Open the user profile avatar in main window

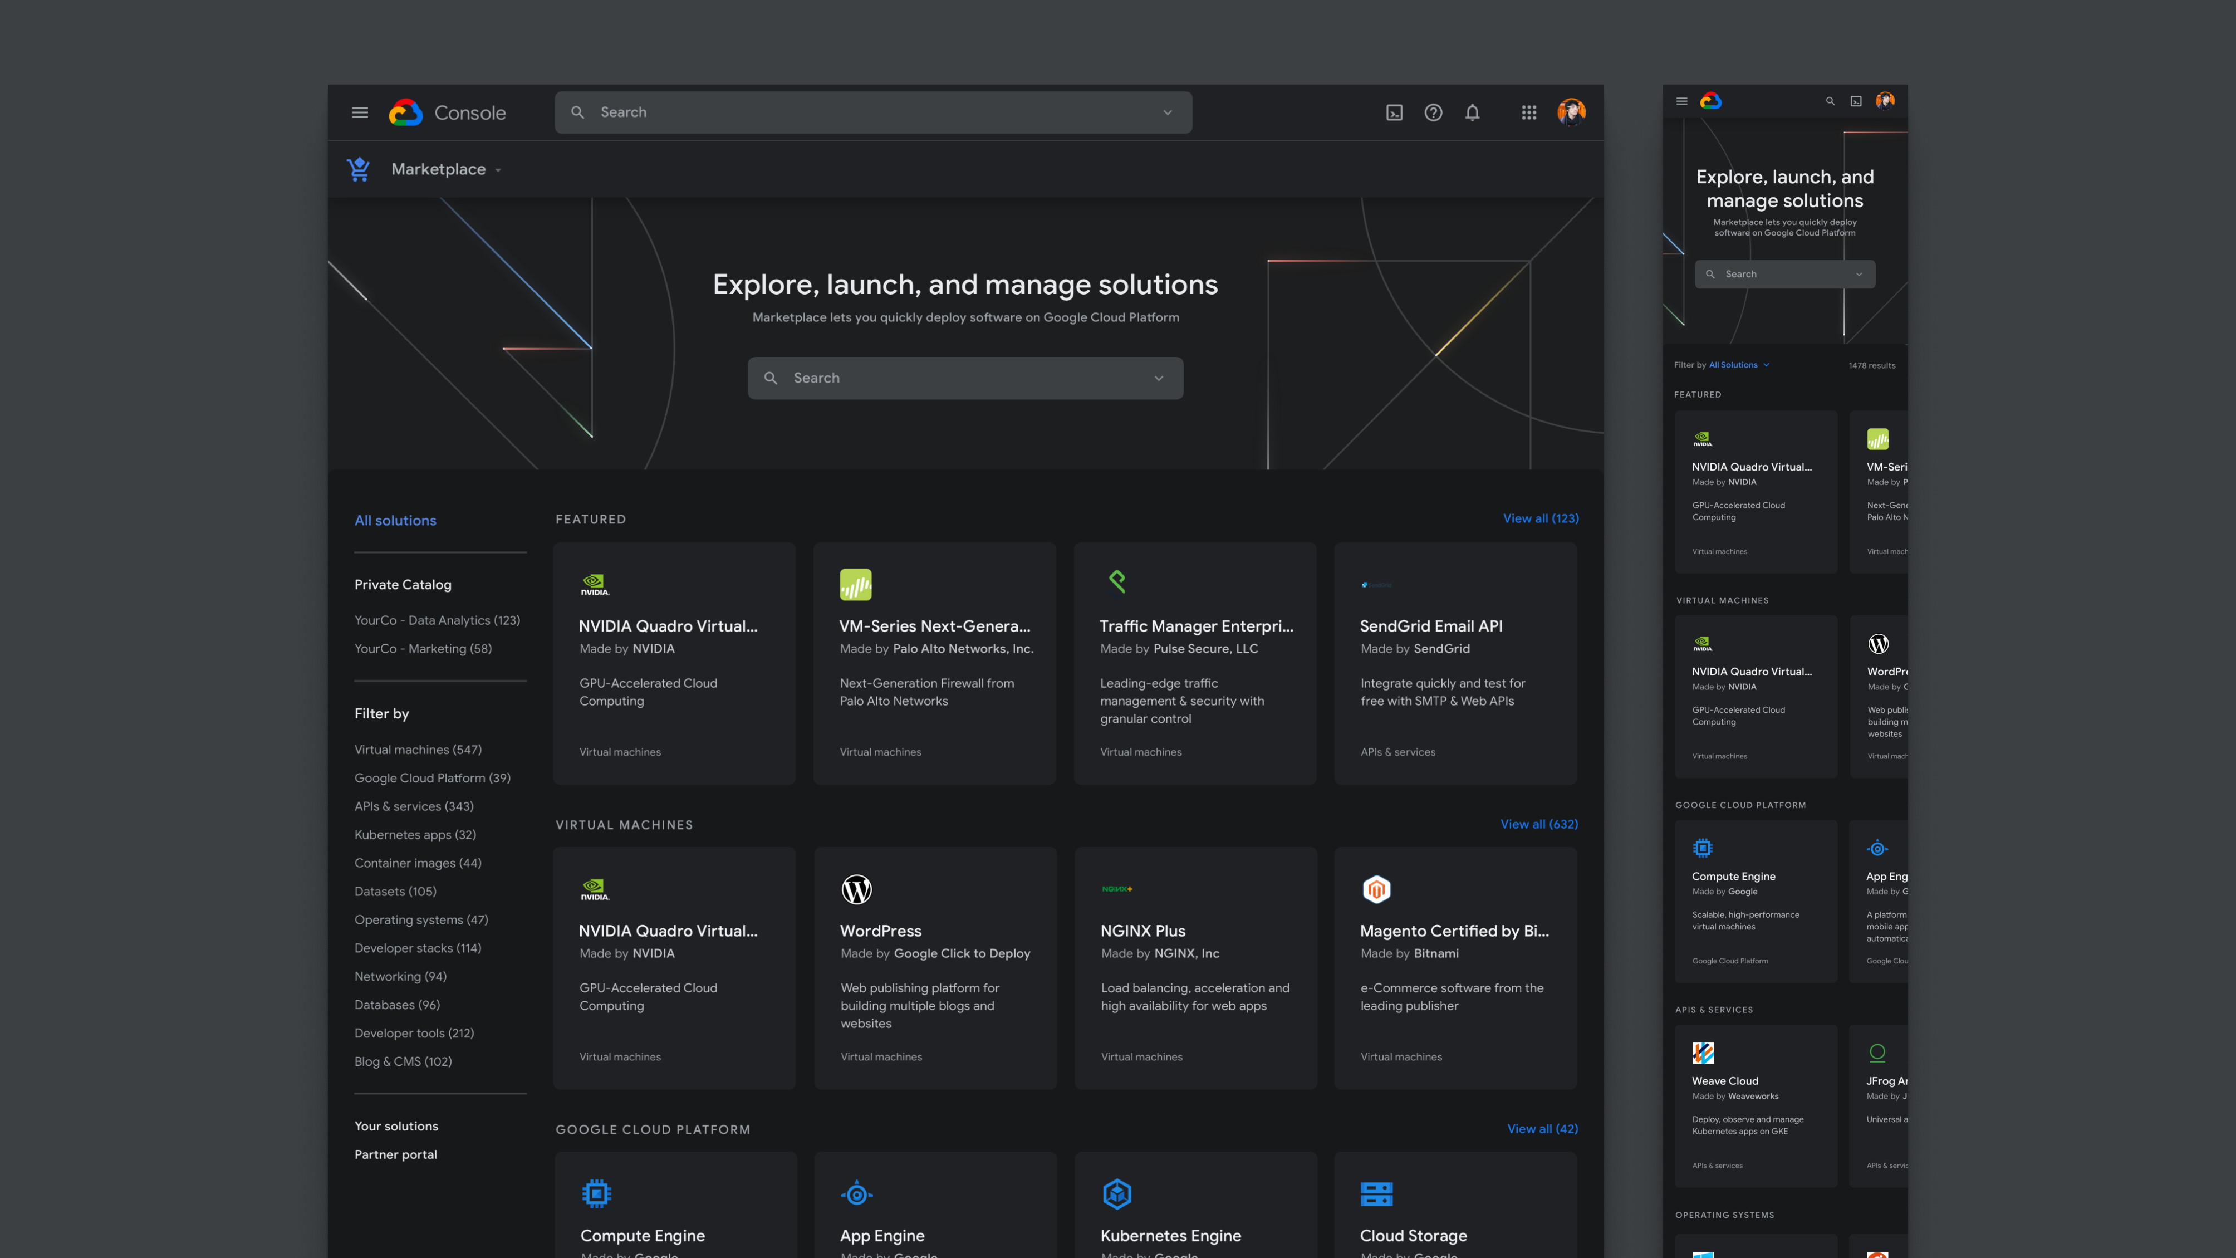coord(1571,112)
